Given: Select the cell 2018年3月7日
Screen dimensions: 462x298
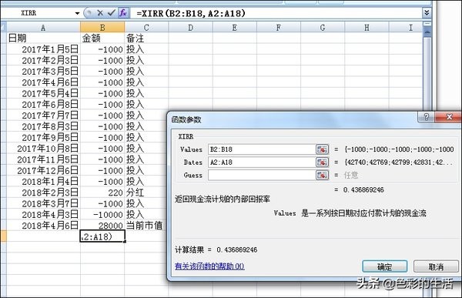Looking at the screenshot, I should coord(43,203).
